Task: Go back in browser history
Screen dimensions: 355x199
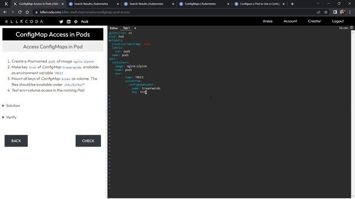Action: pos(5,12)
